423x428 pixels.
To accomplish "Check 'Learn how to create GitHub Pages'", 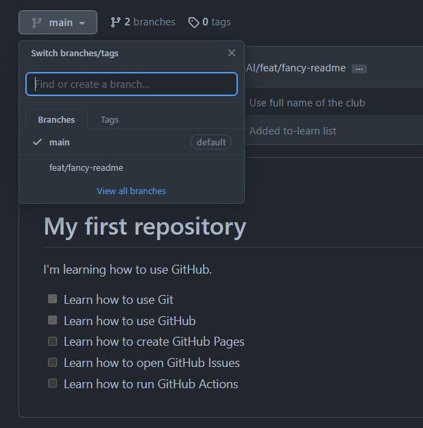I will pyautogui.click(x=52, y=341).
